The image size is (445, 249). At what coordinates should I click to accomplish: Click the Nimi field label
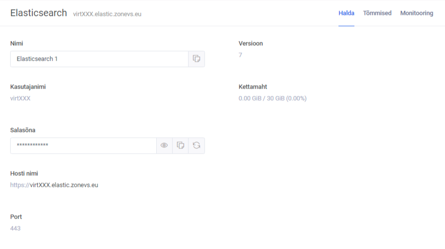[16, 43]
